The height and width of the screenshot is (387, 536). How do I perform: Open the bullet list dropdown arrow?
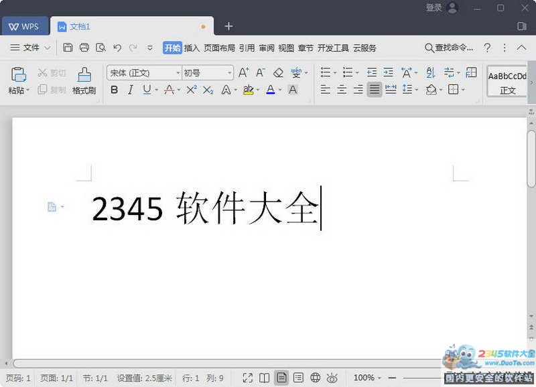(334, 72)
